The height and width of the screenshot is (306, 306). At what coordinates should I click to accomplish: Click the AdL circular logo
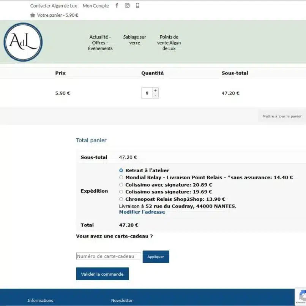coord(23,42)
